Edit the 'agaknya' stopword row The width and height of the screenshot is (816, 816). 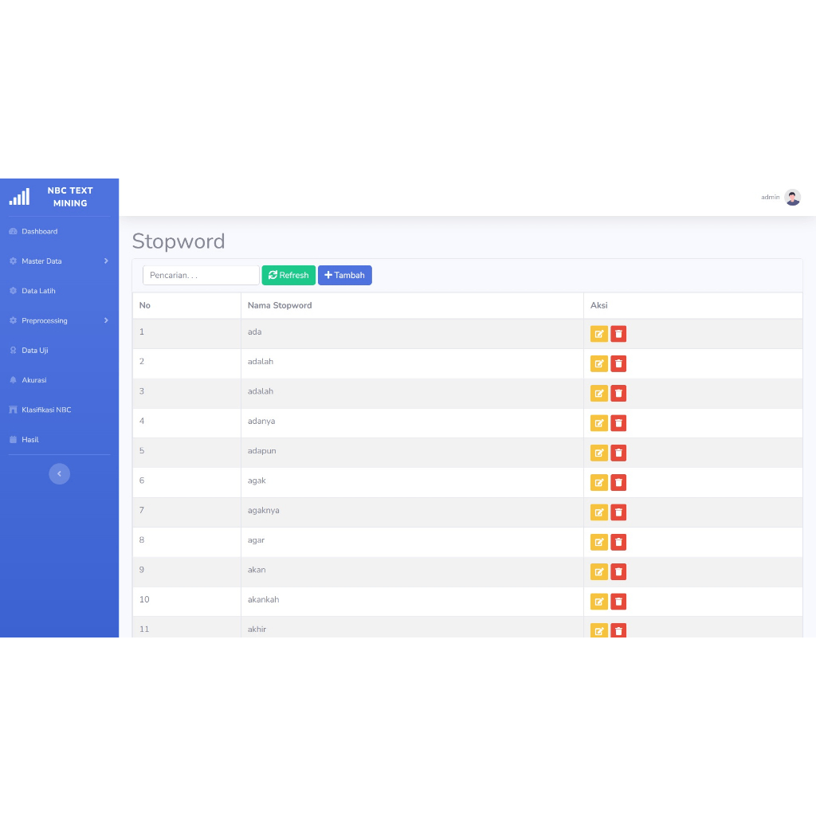[x=598, y=512]
